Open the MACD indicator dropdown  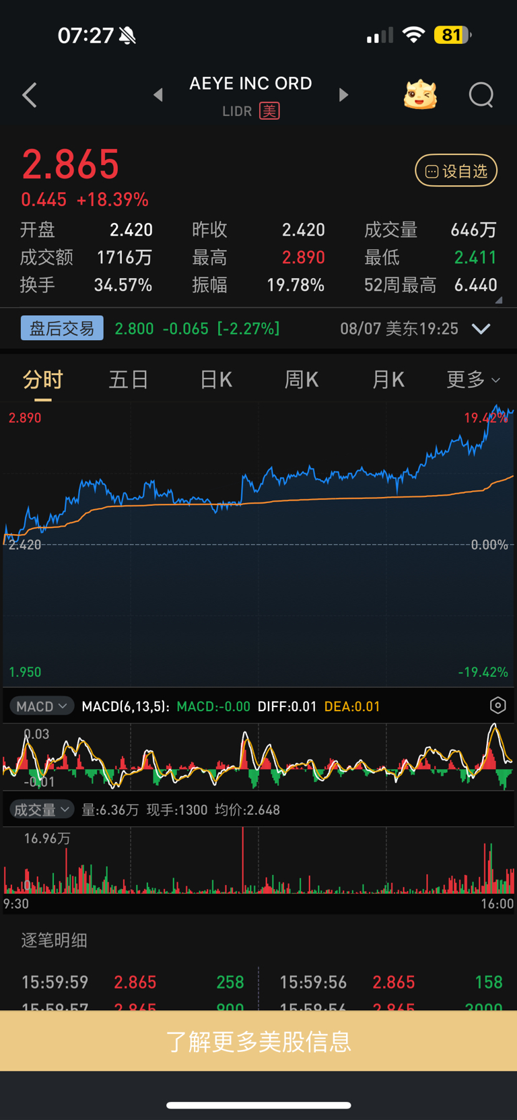(42, 706)
